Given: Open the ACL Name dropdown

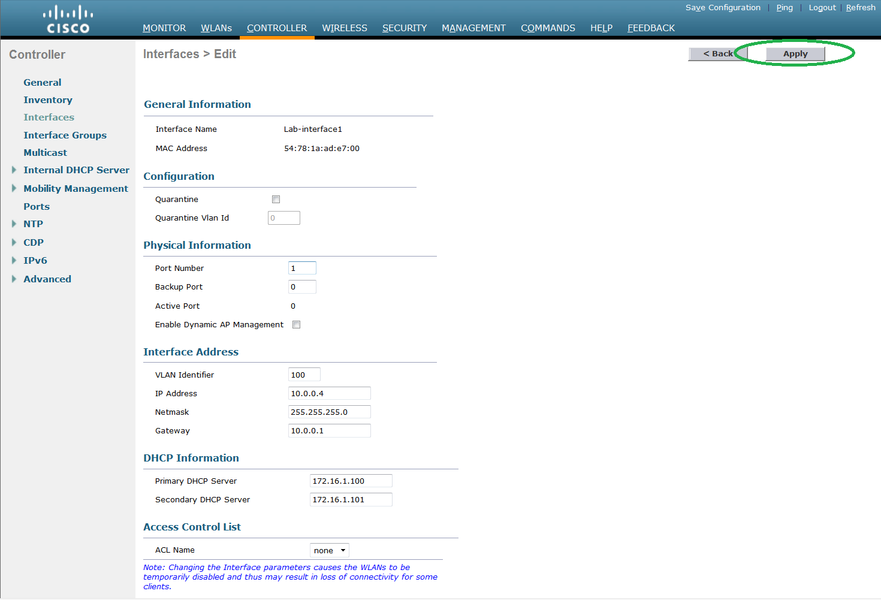Looking at the screenshot, I should (x=329, y=550).
